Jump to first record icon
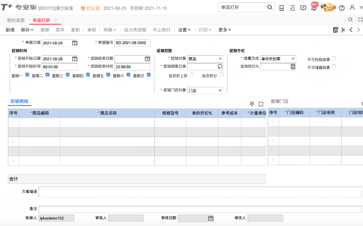The image size is (363, 226). (343, 30)
